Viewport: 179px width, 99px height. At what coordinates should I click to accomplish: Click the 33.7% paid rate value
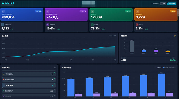tap(173, 60)
